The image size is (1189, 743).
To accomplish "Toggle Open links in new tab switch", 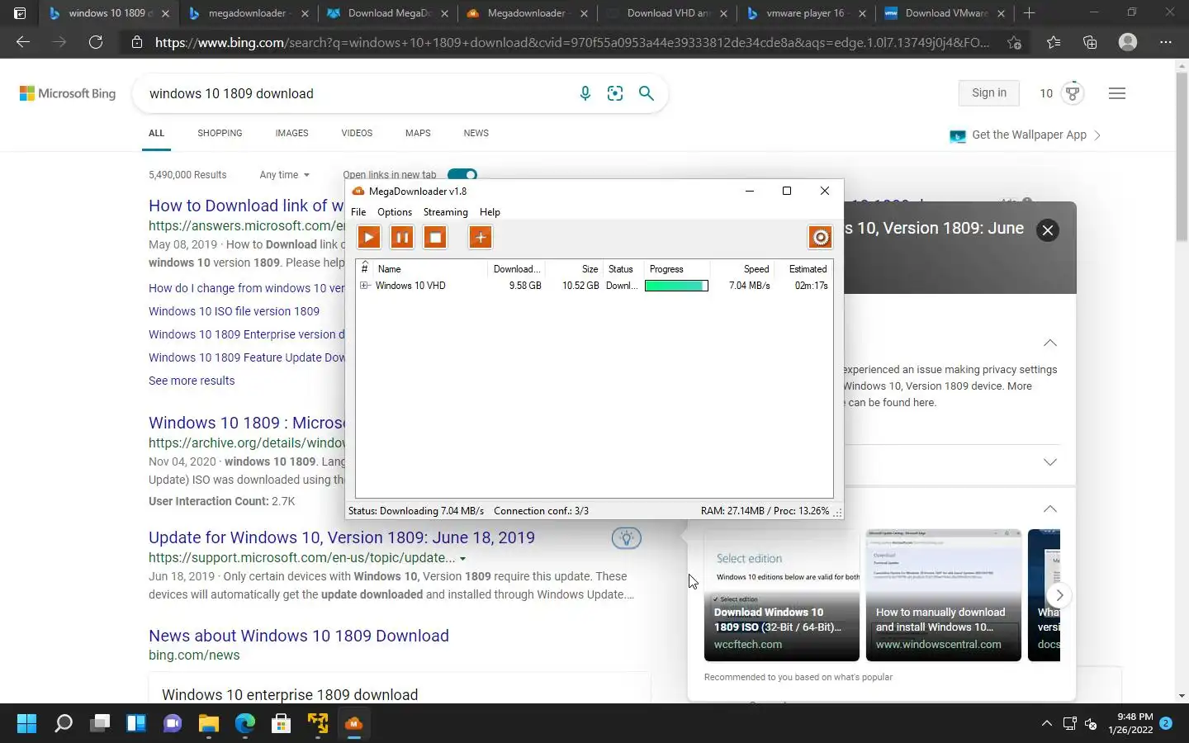I will [462, 174].
